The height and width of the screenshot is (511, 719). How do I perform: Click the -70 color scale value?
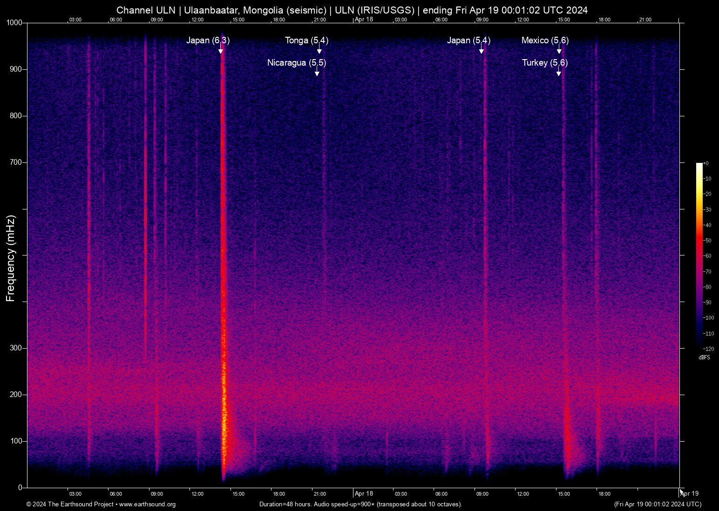pos(707,272)
